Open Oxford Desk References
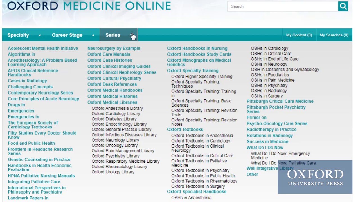The width and height of the screenshot is (360, 202). (x=112, y=84)
